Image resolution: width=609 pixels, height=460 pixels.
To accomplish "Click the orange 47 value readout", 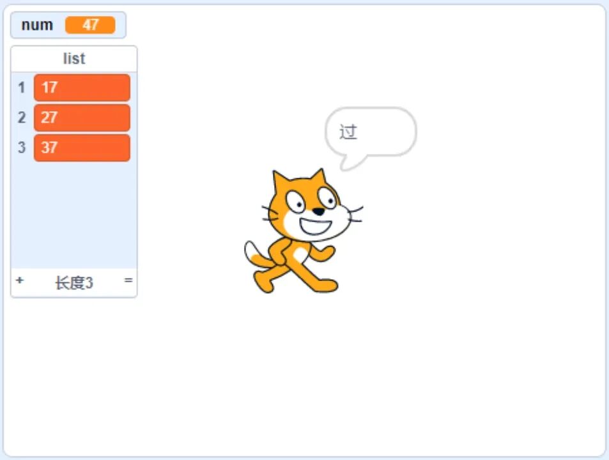I will (x=90, y=25).
